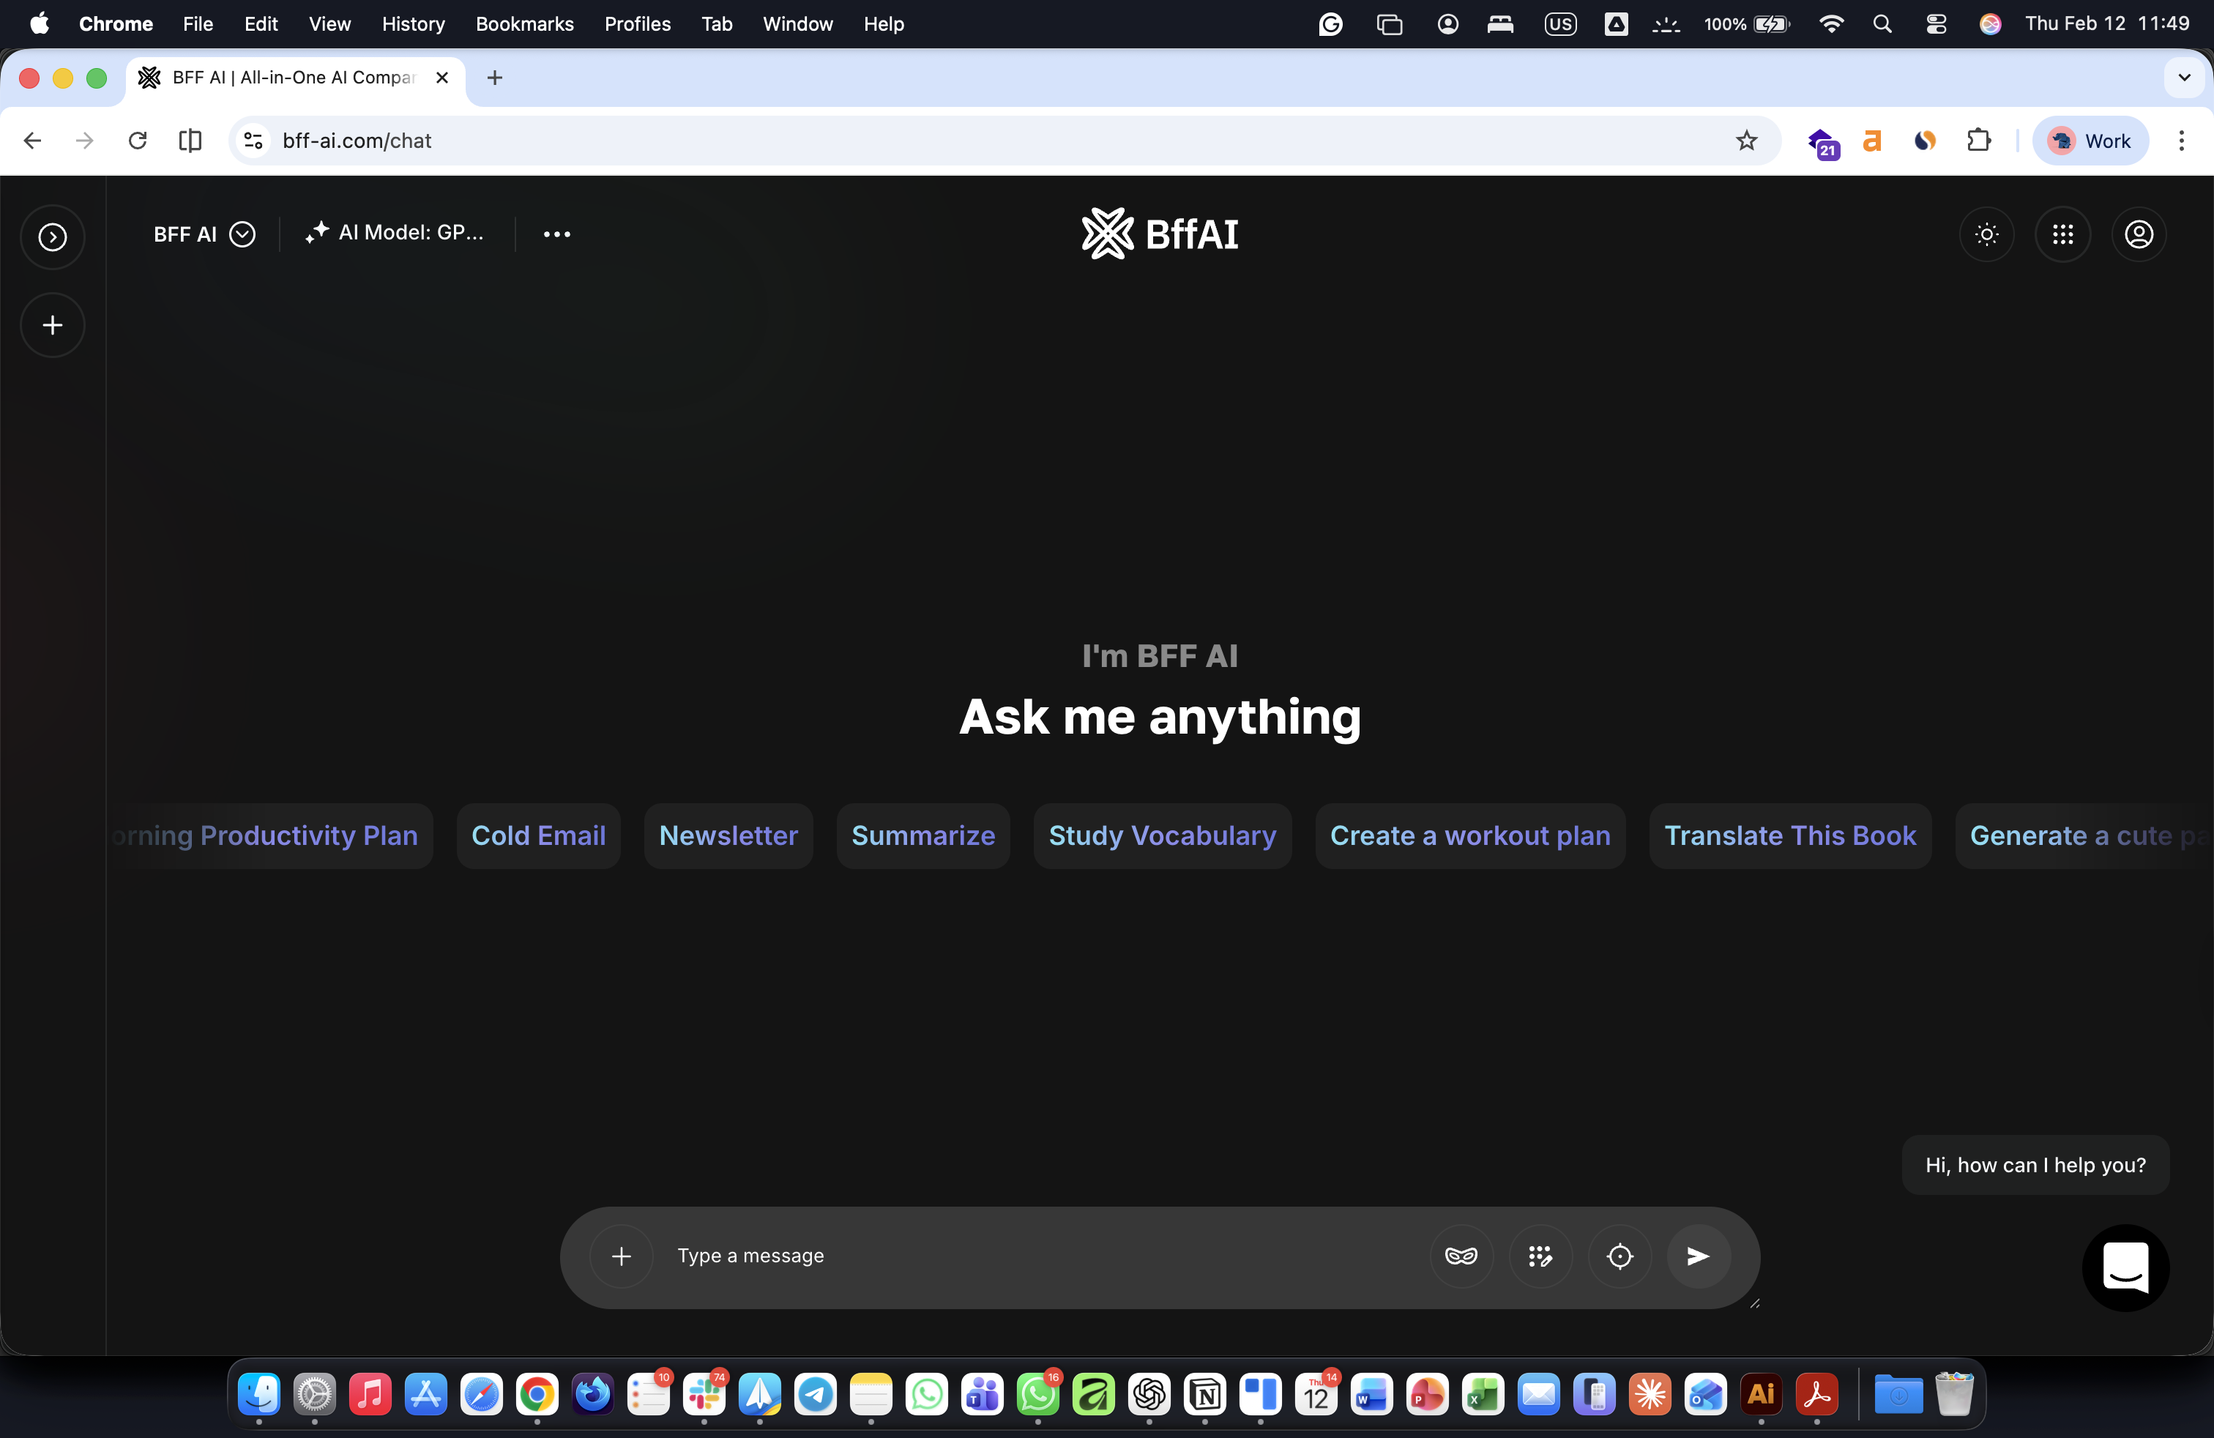Toggle the chat widget smiley at bottom right

[x=2127, y=1268]
